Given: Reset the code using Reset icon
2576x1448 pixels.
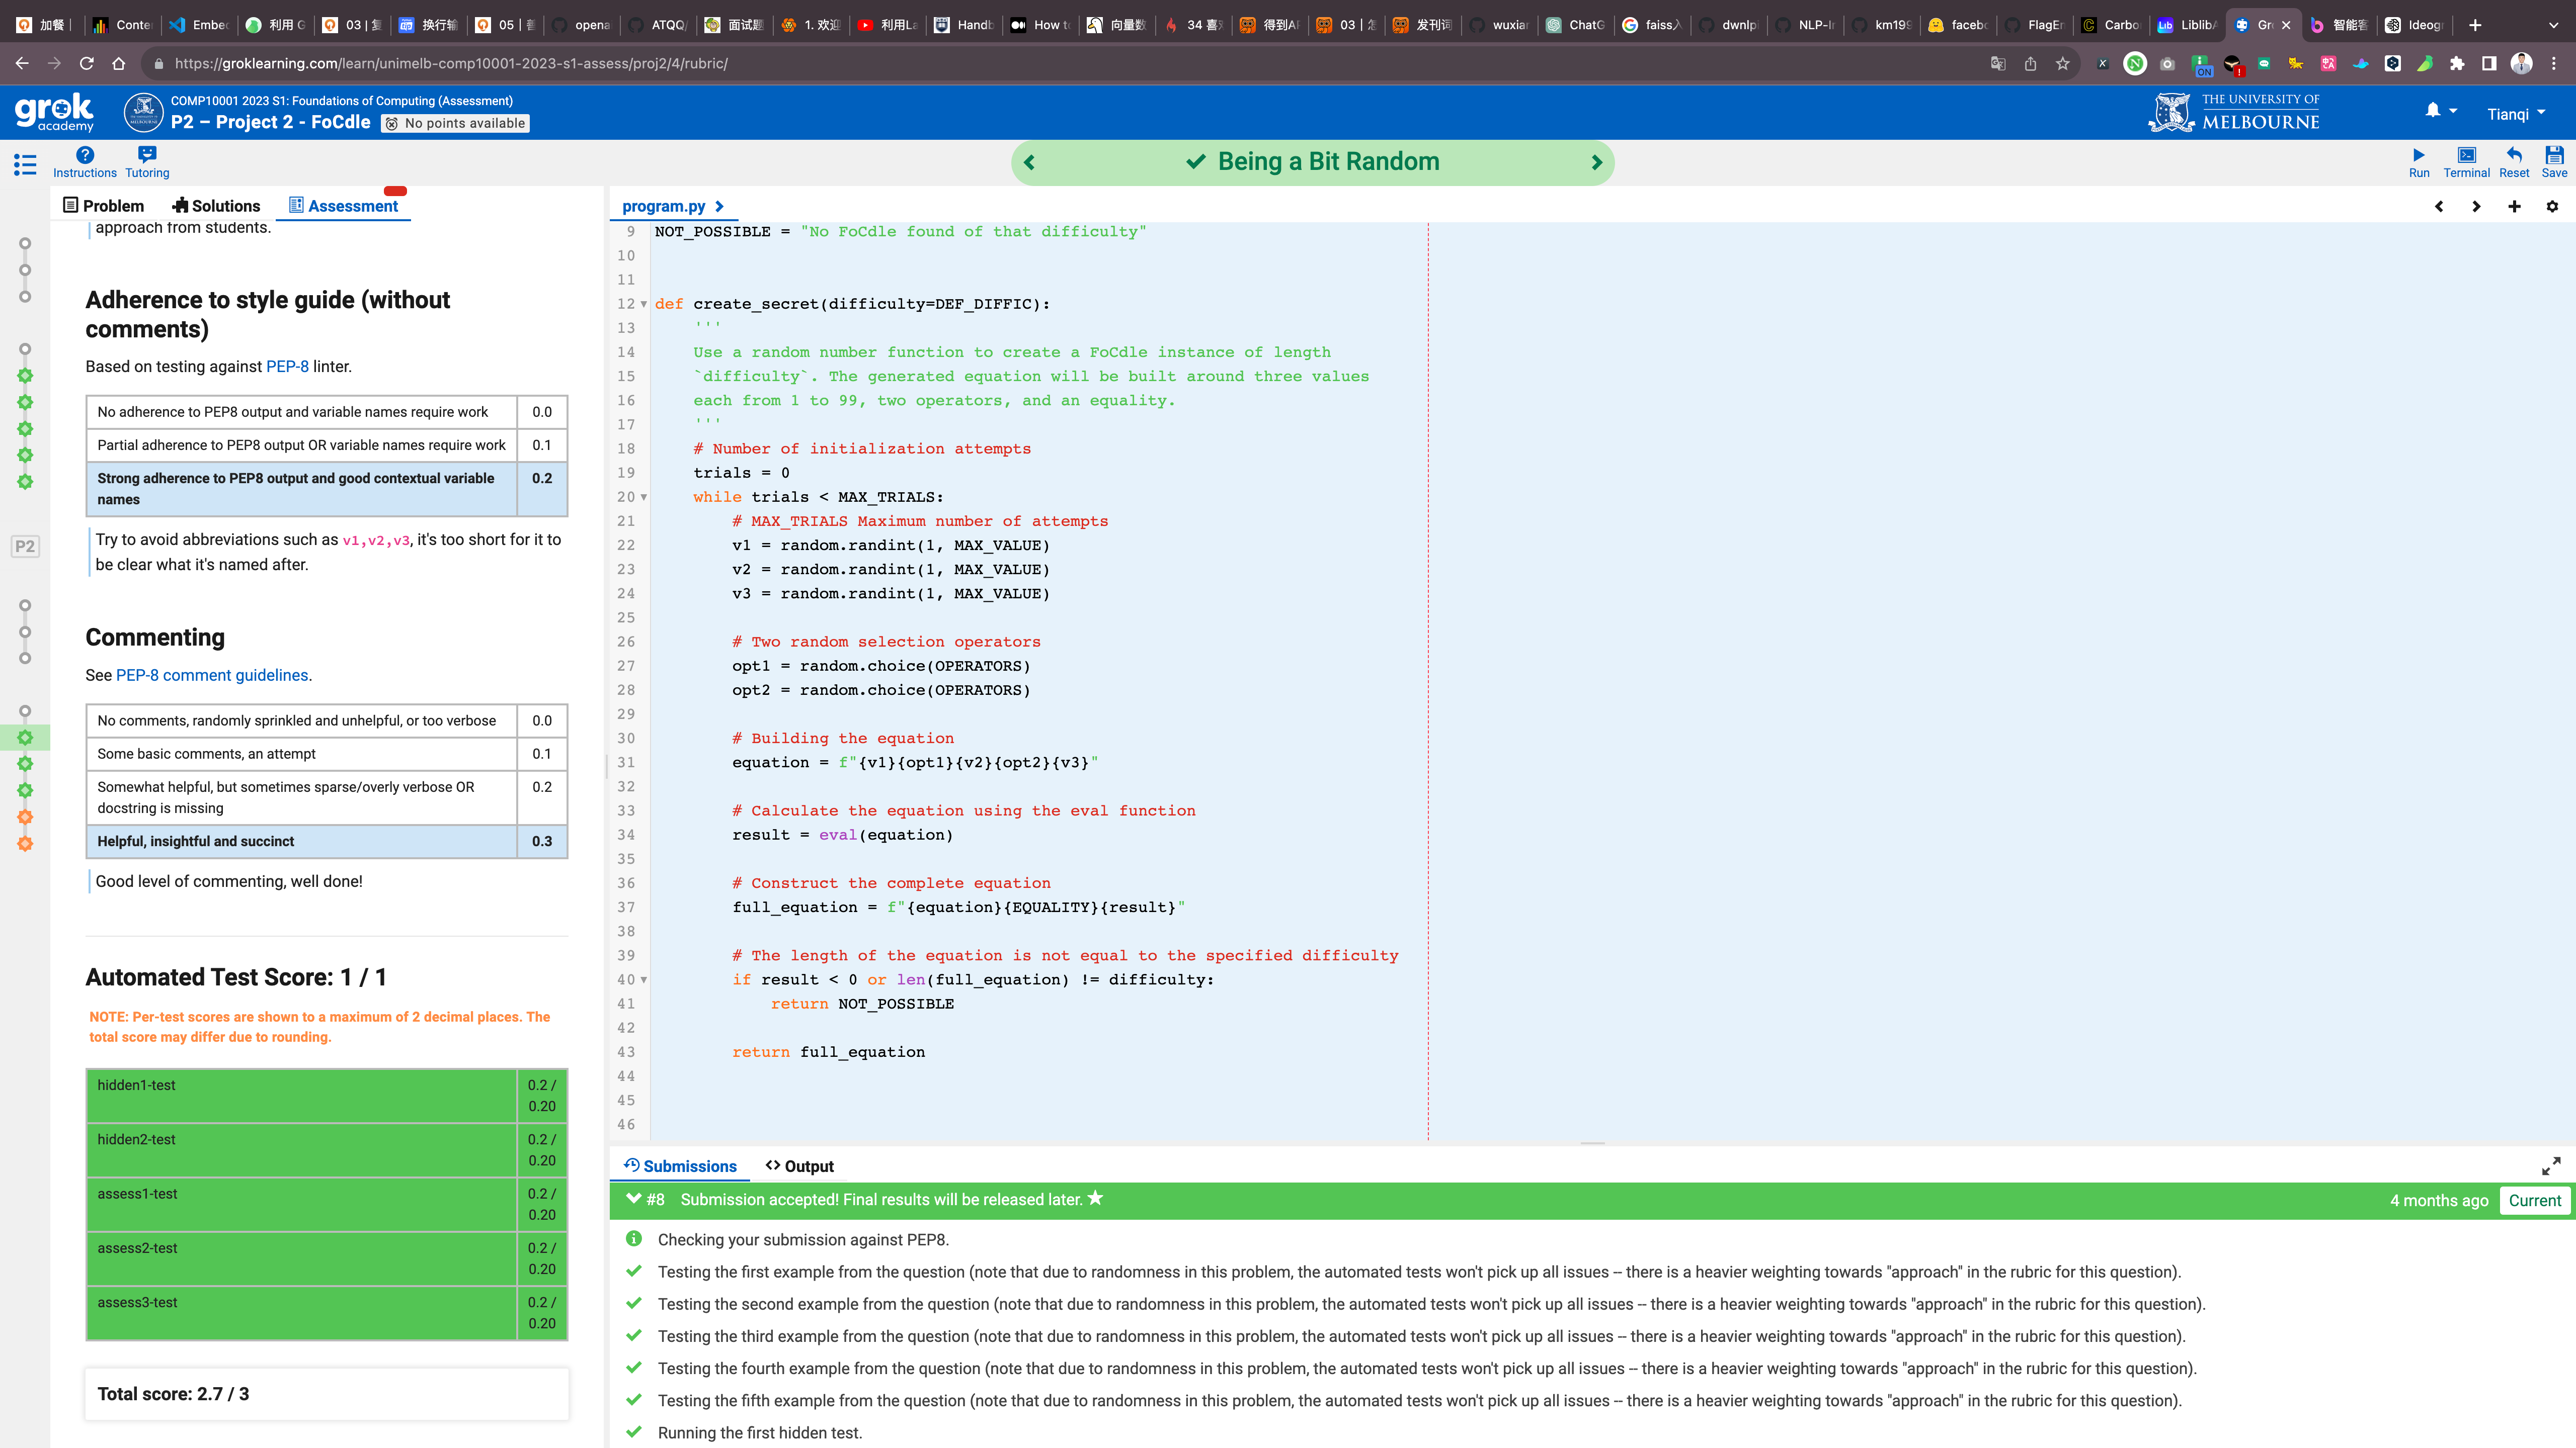Looking at the screenshot, I should click(2514, 162).
